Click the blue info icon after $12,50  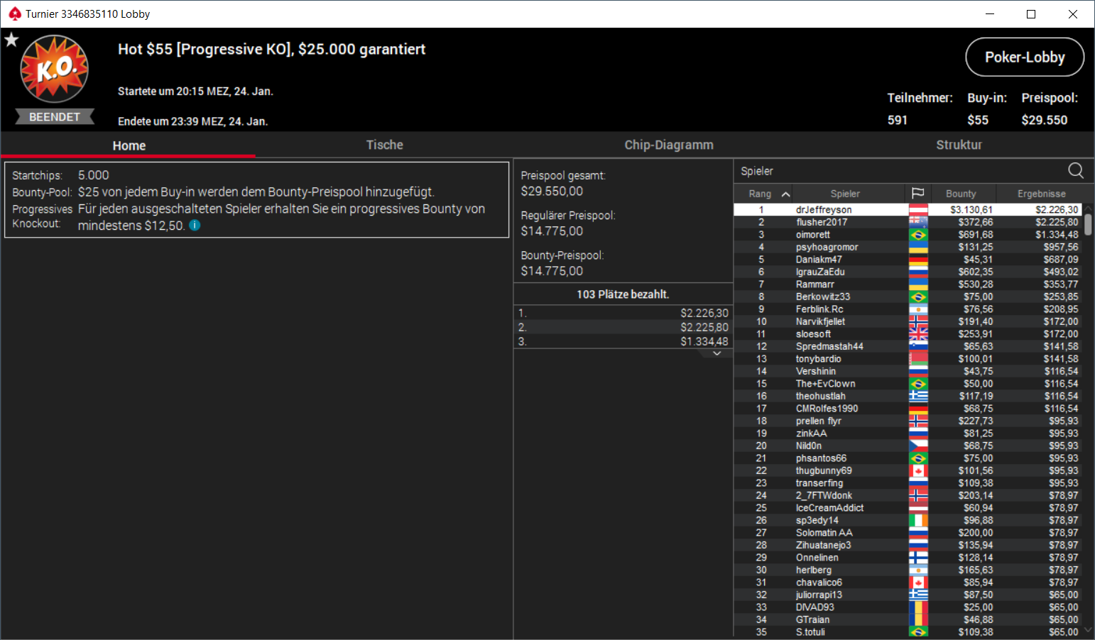coord(195,226)
